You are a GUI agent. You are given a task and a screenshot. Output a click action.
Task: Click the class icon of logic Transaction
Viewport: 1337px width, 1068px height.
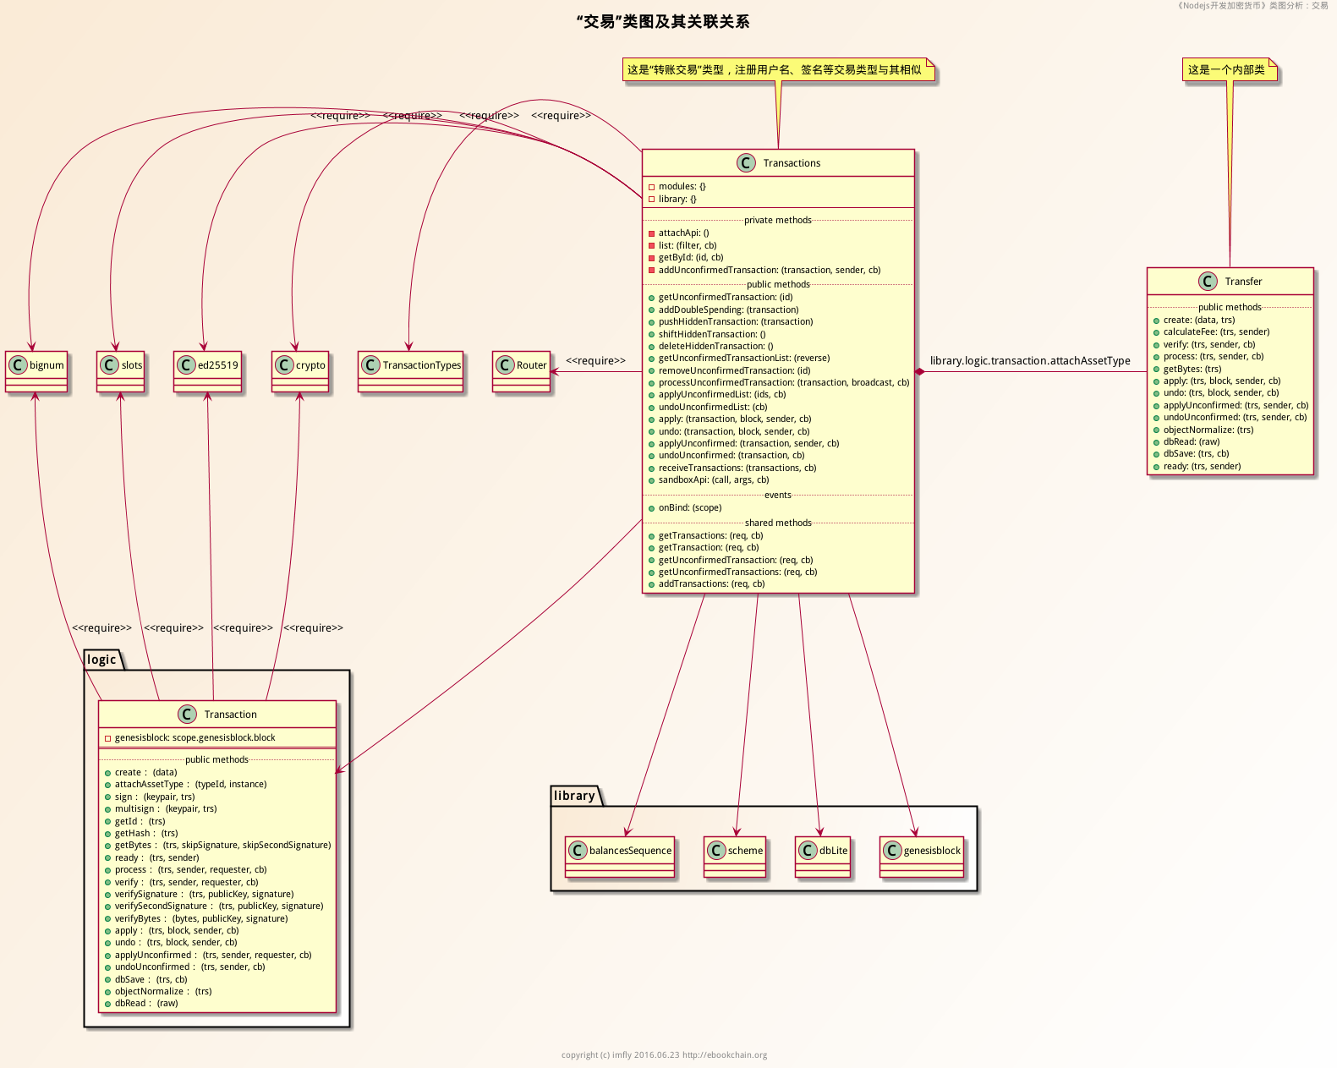(187, 715)
